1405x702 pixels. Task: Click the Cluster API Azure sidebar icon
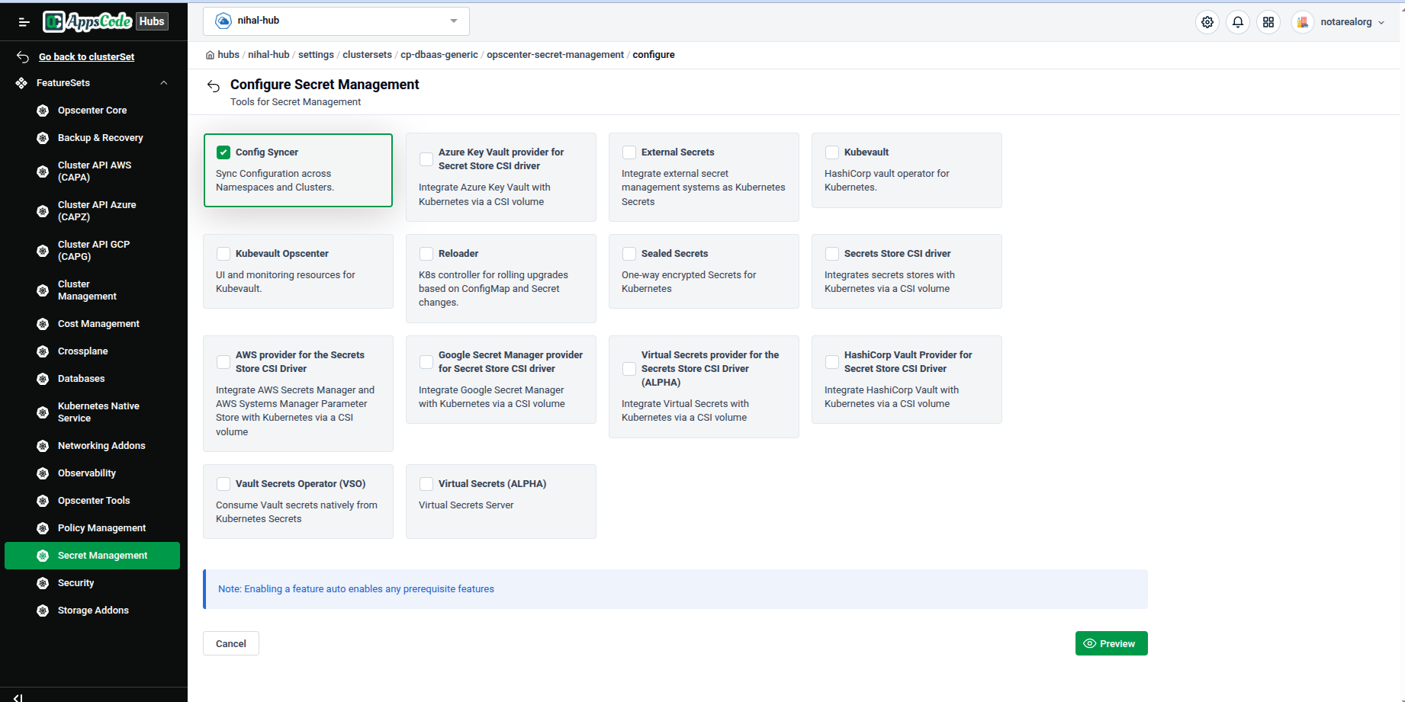click(x=43, y=211)
